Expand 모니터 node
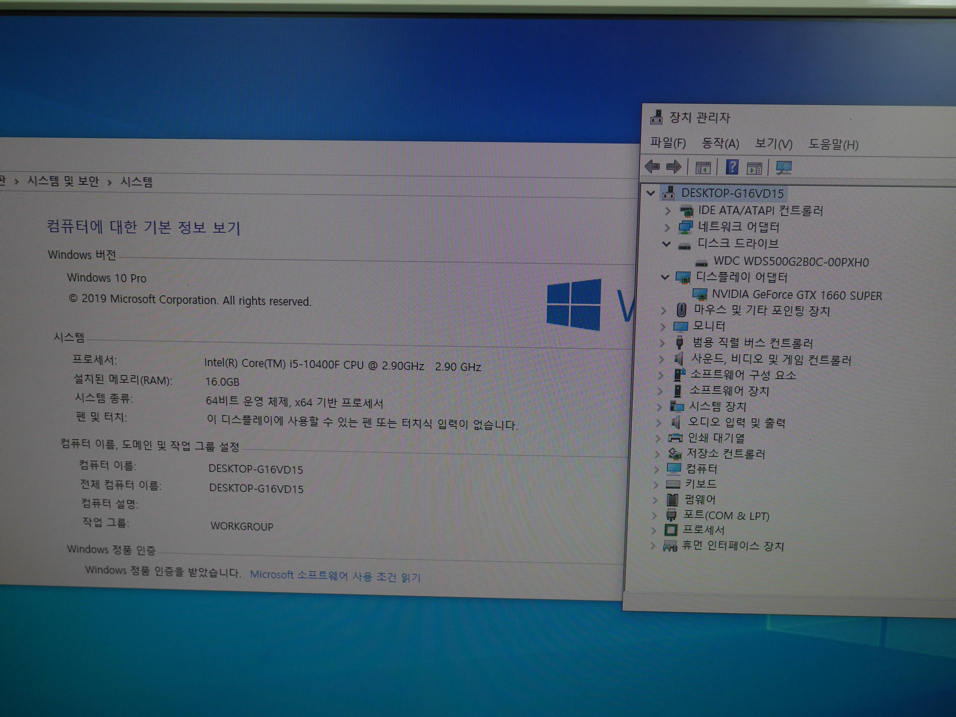Screen dimensions: 956x717 [663, 327]
